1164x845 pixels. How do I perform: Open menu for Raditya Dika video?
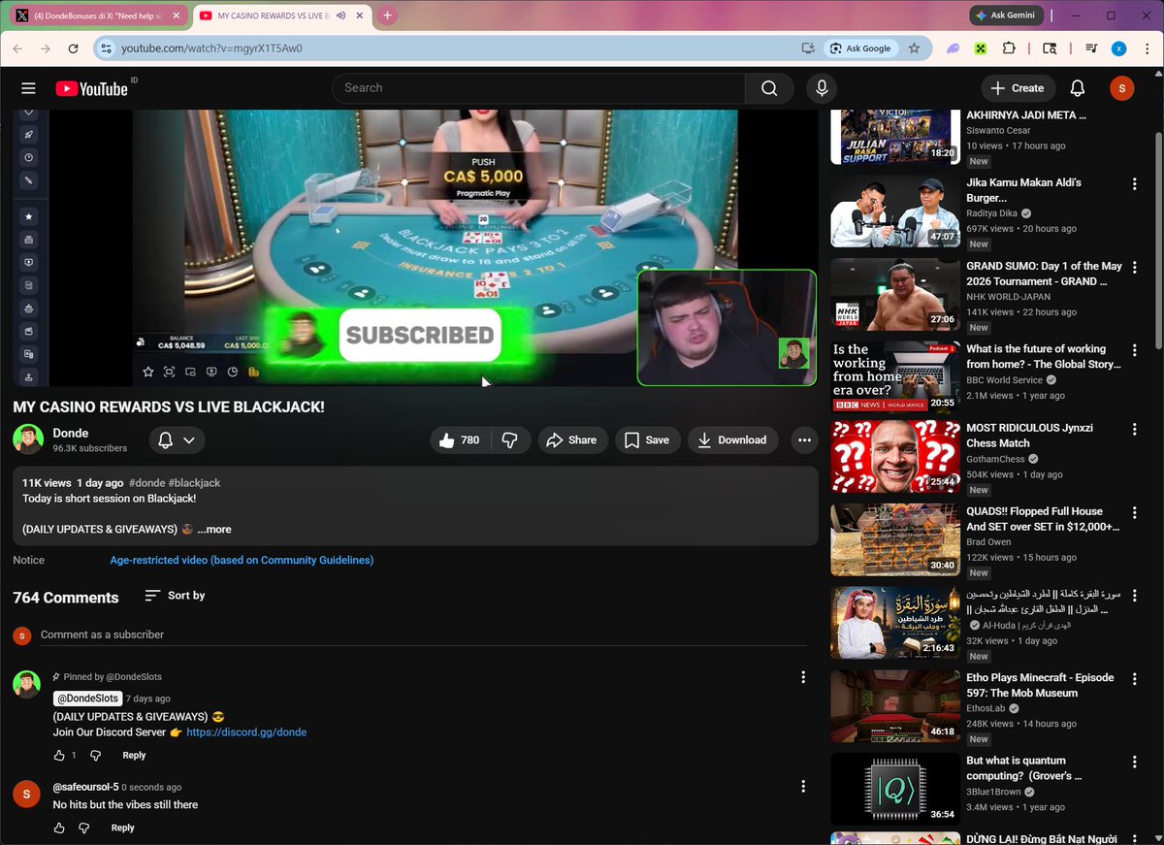pyautogui.click(x=1134, y=184)
